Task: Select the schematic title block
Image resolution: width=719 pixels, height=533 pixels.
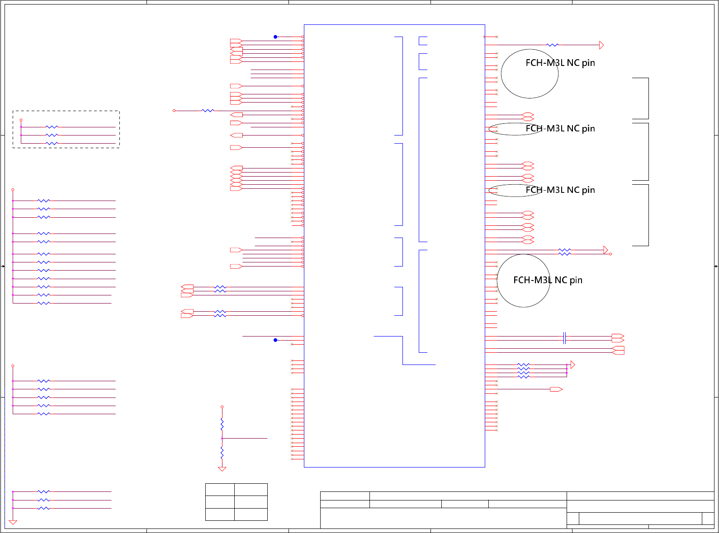Action: pyautogui.click(x=517, y=510)
